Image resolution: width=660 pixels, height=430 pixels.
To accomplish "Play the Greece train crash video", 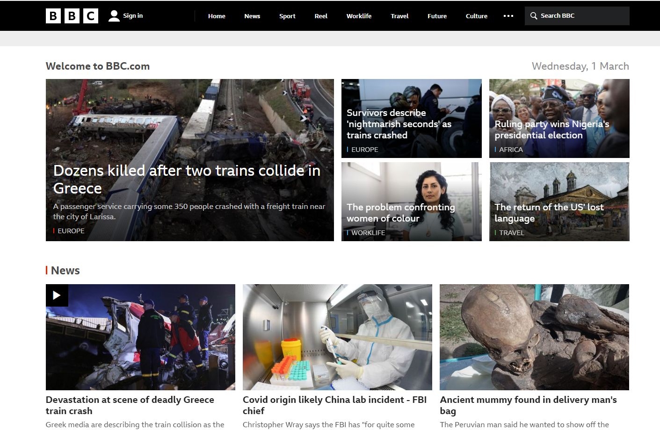I will pos(57,295).
